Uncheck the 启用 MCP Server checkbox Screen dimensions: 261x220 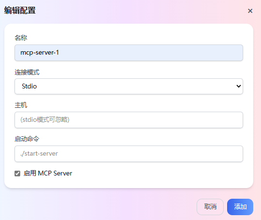17,174
